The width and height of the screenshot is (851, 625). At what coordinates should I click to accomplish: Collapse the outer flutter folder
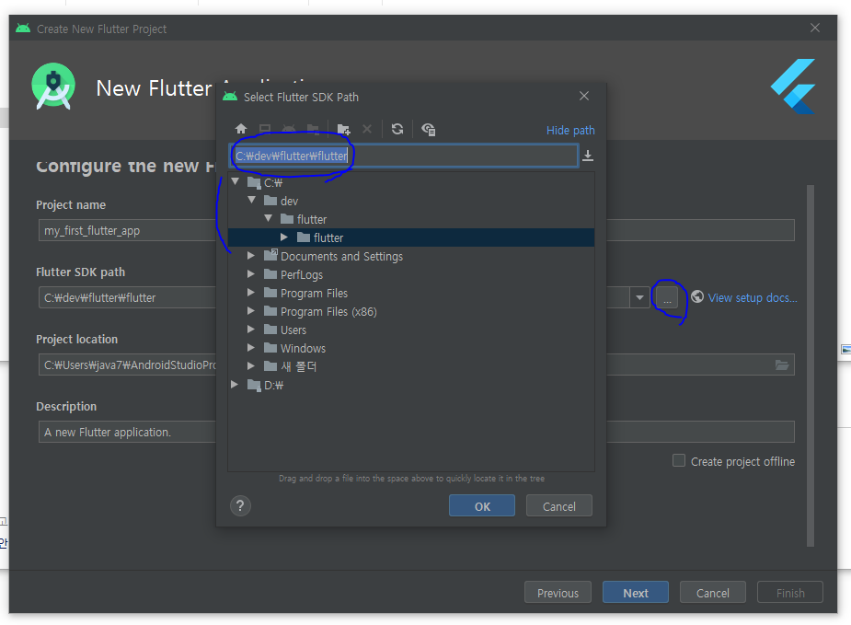(268, 219)
